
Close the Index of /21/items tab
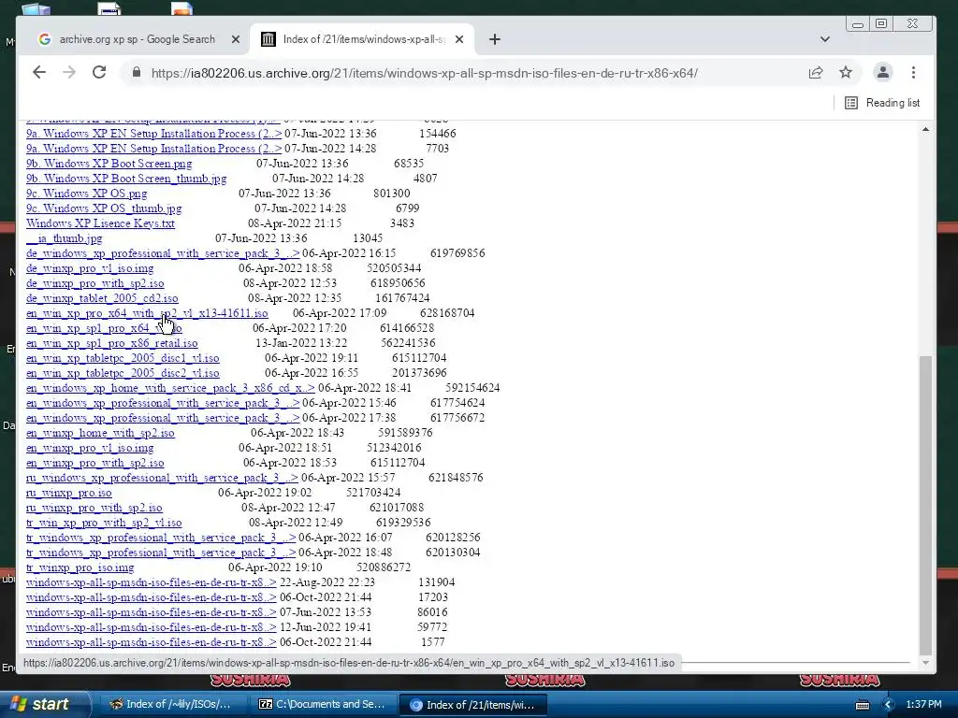coord(459,39)
